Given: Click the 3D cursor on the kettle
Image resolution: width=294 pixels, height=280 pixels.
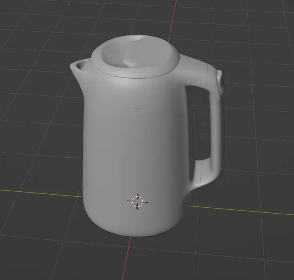Looking at the screenshot, I should click(x=138, y=202).
